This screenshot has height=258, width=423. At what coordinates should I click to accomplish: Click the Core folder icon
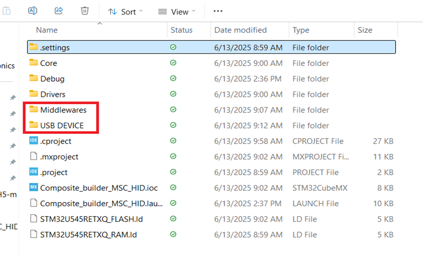tap(33, 63)
